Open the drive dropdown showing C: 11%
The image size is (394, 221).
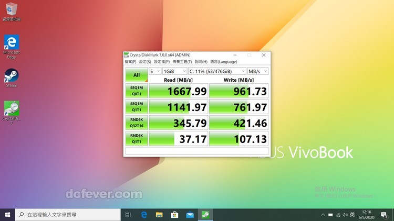click(x=217, y=71)
